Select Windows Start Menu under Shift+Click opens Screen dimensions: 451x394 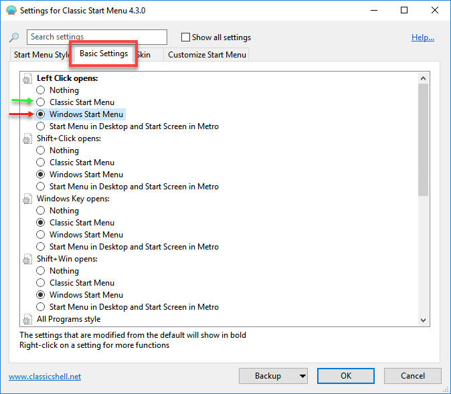click(x=41, y=175)
